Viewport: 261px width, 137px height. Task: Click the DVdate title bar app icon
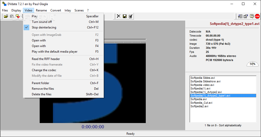pyautogui.click(x=4, y=4)
